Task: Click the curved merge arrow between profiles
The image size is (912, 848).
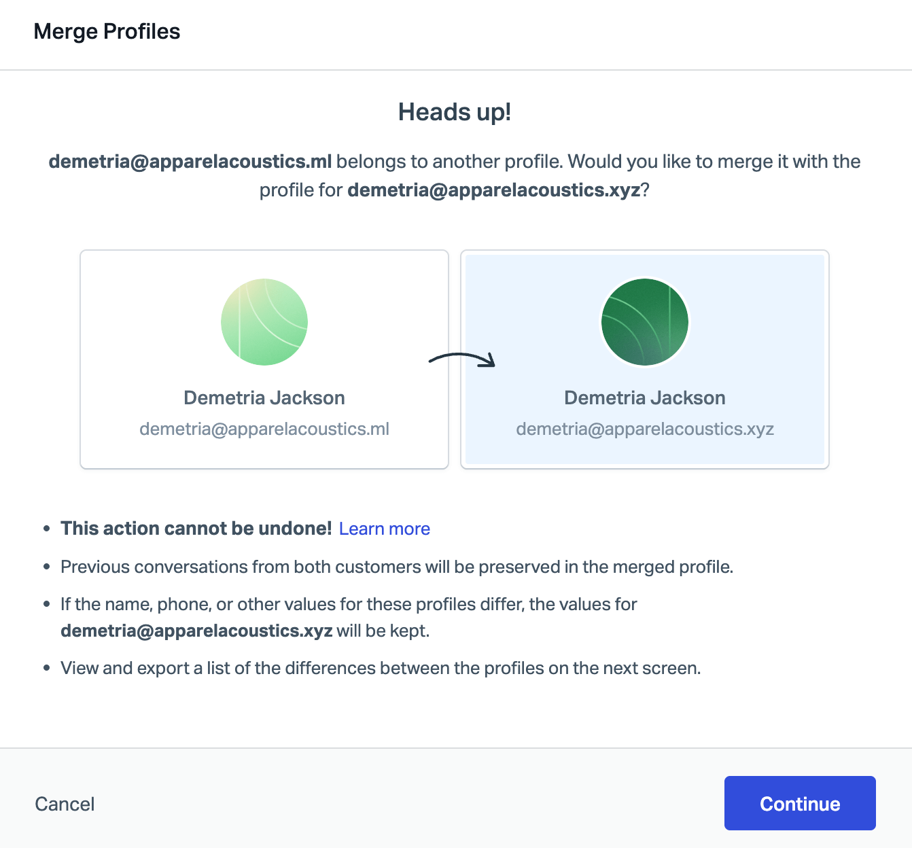Action: 462,359
